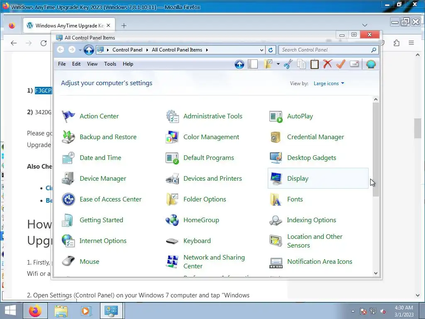Show hidden system tray icons
The height and width of the screenshot is (319, 425).
353,311
